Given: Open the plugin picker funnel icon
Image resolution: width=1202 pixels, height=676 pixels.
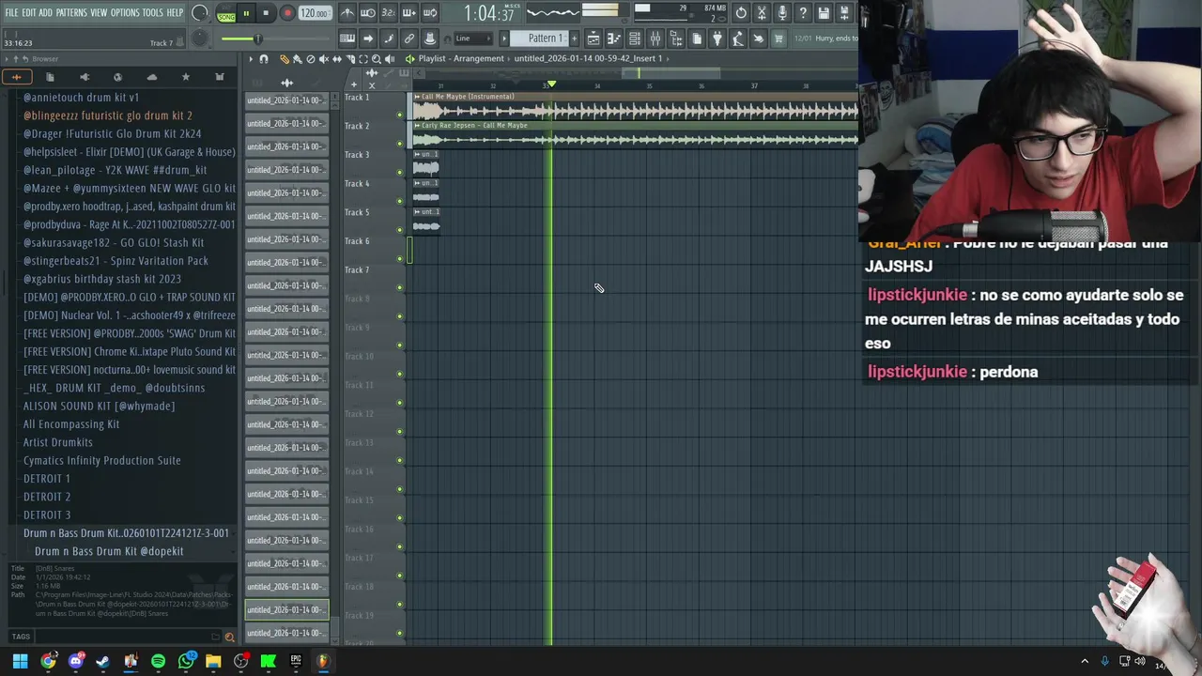Looking at the screenshot, I should [717, 38].
